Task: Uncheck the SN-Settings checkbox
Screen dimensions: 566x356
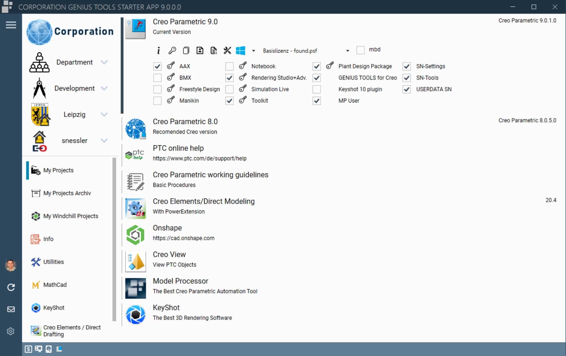Action: coord(407,66)
